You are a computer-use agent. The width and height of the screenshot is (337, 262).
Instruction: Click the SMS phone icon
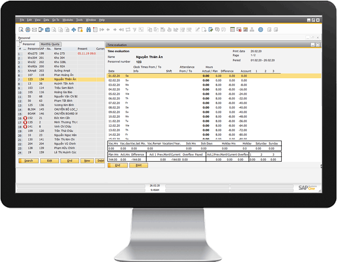coord(41,30)
